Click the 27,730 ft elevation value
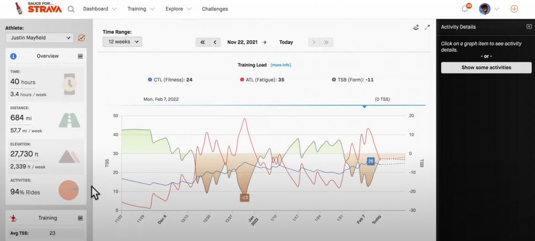535x241 pixels. coord(24,154)
